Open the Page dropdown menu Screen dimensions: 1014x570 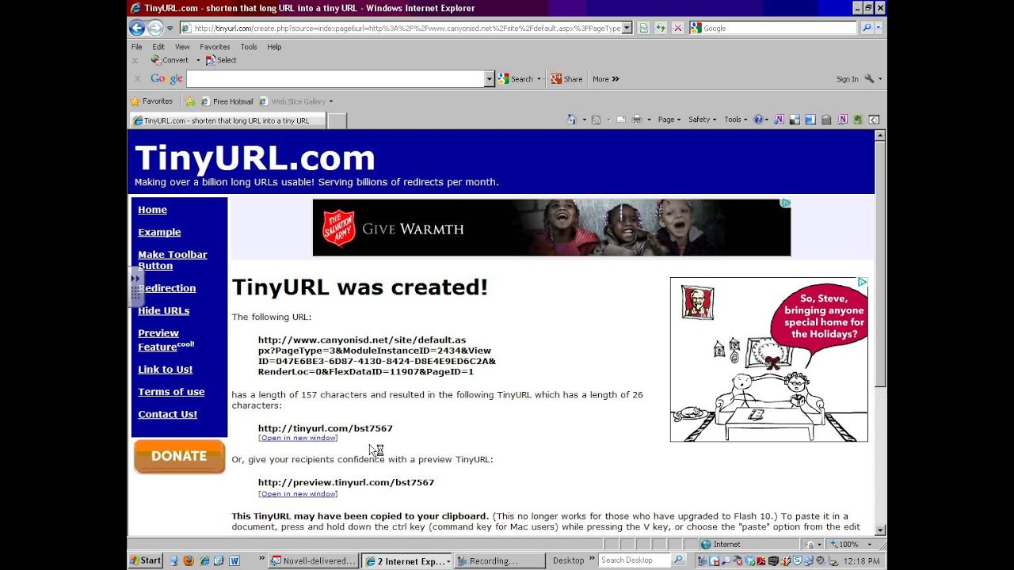pyautogui.click(x=669, y=120)
